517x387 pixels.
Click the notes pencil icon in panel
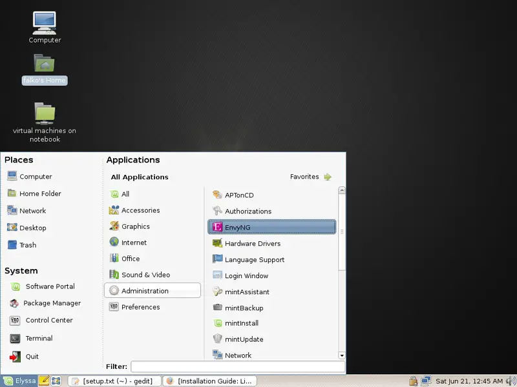pos(44,381)
